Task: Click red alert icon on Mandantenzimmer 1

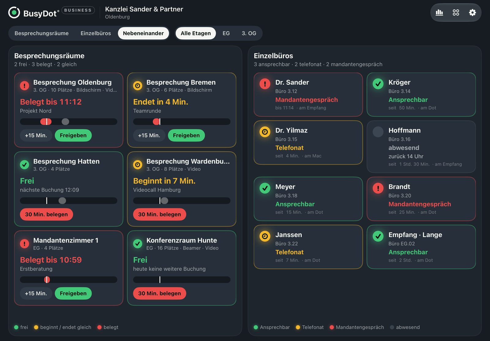Action: coord(24,244)
